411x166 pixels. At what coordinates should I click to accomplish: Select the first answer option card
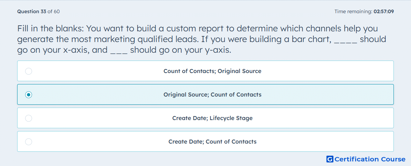[x=205, y=71]
